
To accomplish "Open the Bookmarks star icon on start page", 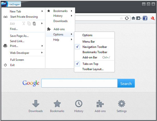I will click(57, 103).
